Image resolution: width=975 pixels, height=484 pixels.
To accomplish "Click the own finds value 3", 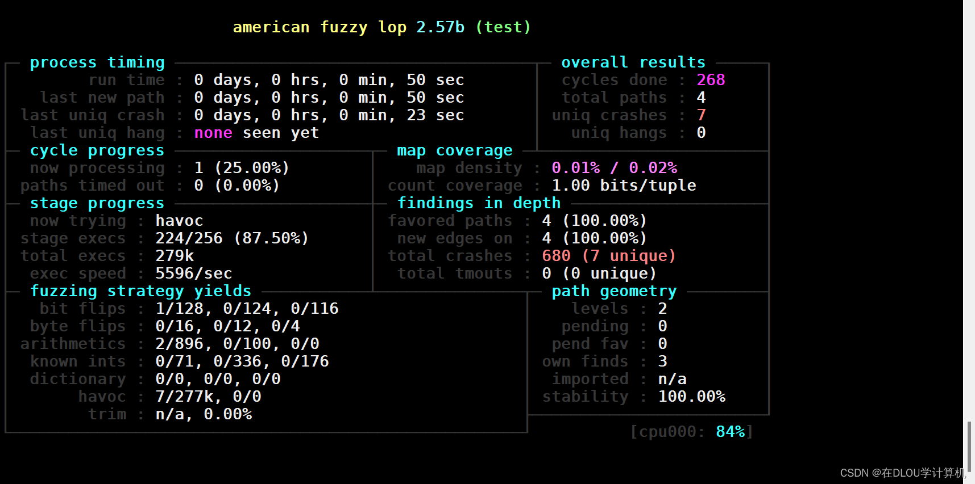I will tap(662, 361).
